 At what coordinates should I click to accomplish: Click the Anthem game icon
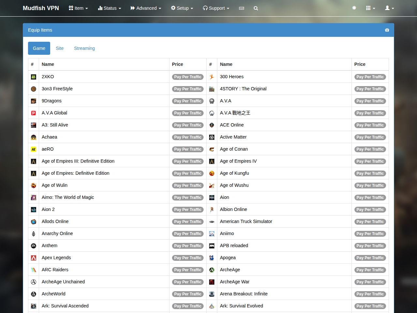coord(34,246)
